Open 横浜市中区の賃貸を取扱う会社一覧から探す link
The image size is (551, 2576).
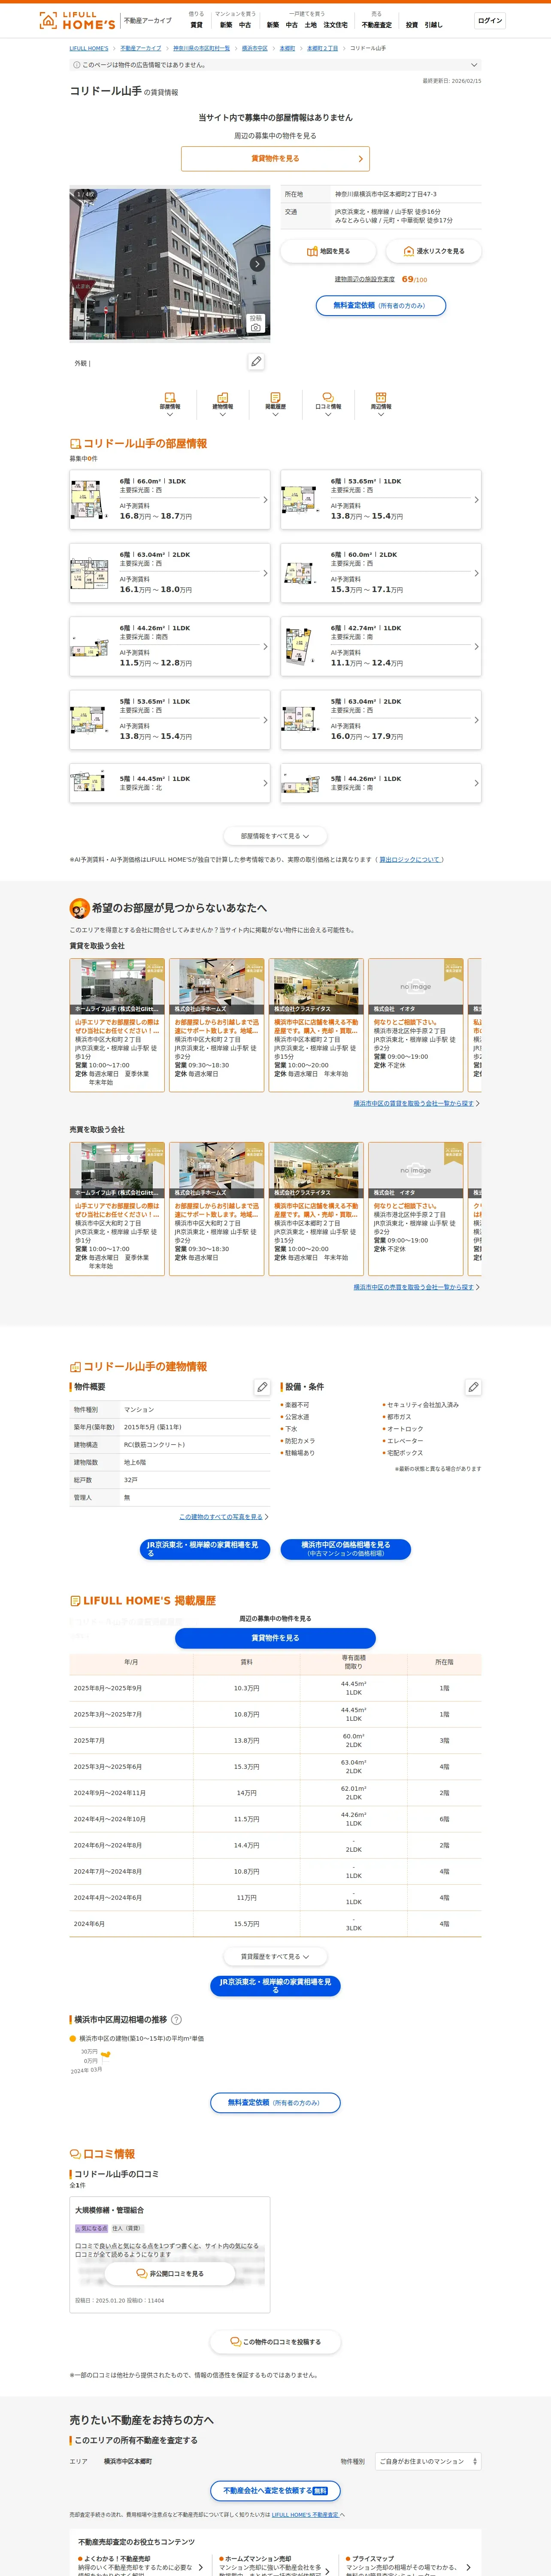point(414,1103)
